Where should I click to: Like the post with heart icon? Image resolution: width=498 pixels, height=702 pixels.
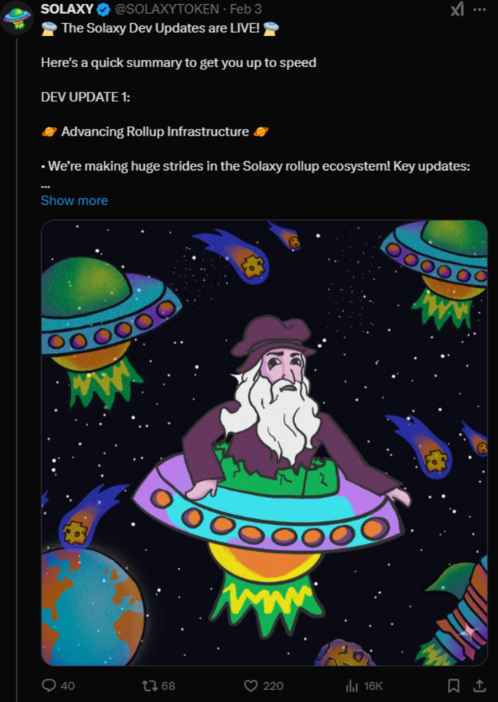tap(251, 686)
